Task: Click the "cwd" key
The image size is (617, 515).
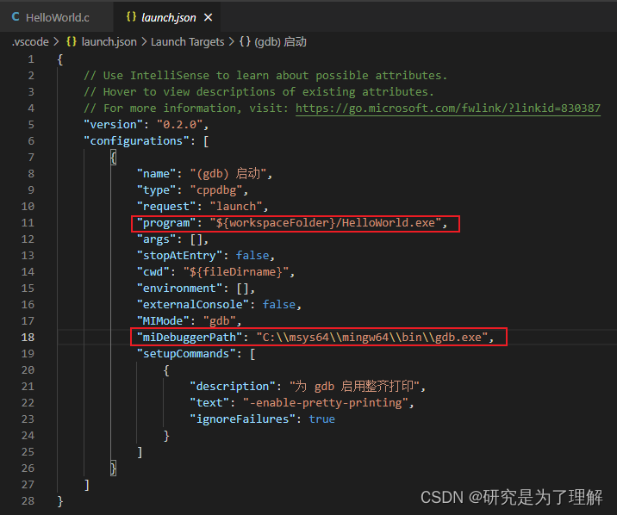Action: click(153, 272)
